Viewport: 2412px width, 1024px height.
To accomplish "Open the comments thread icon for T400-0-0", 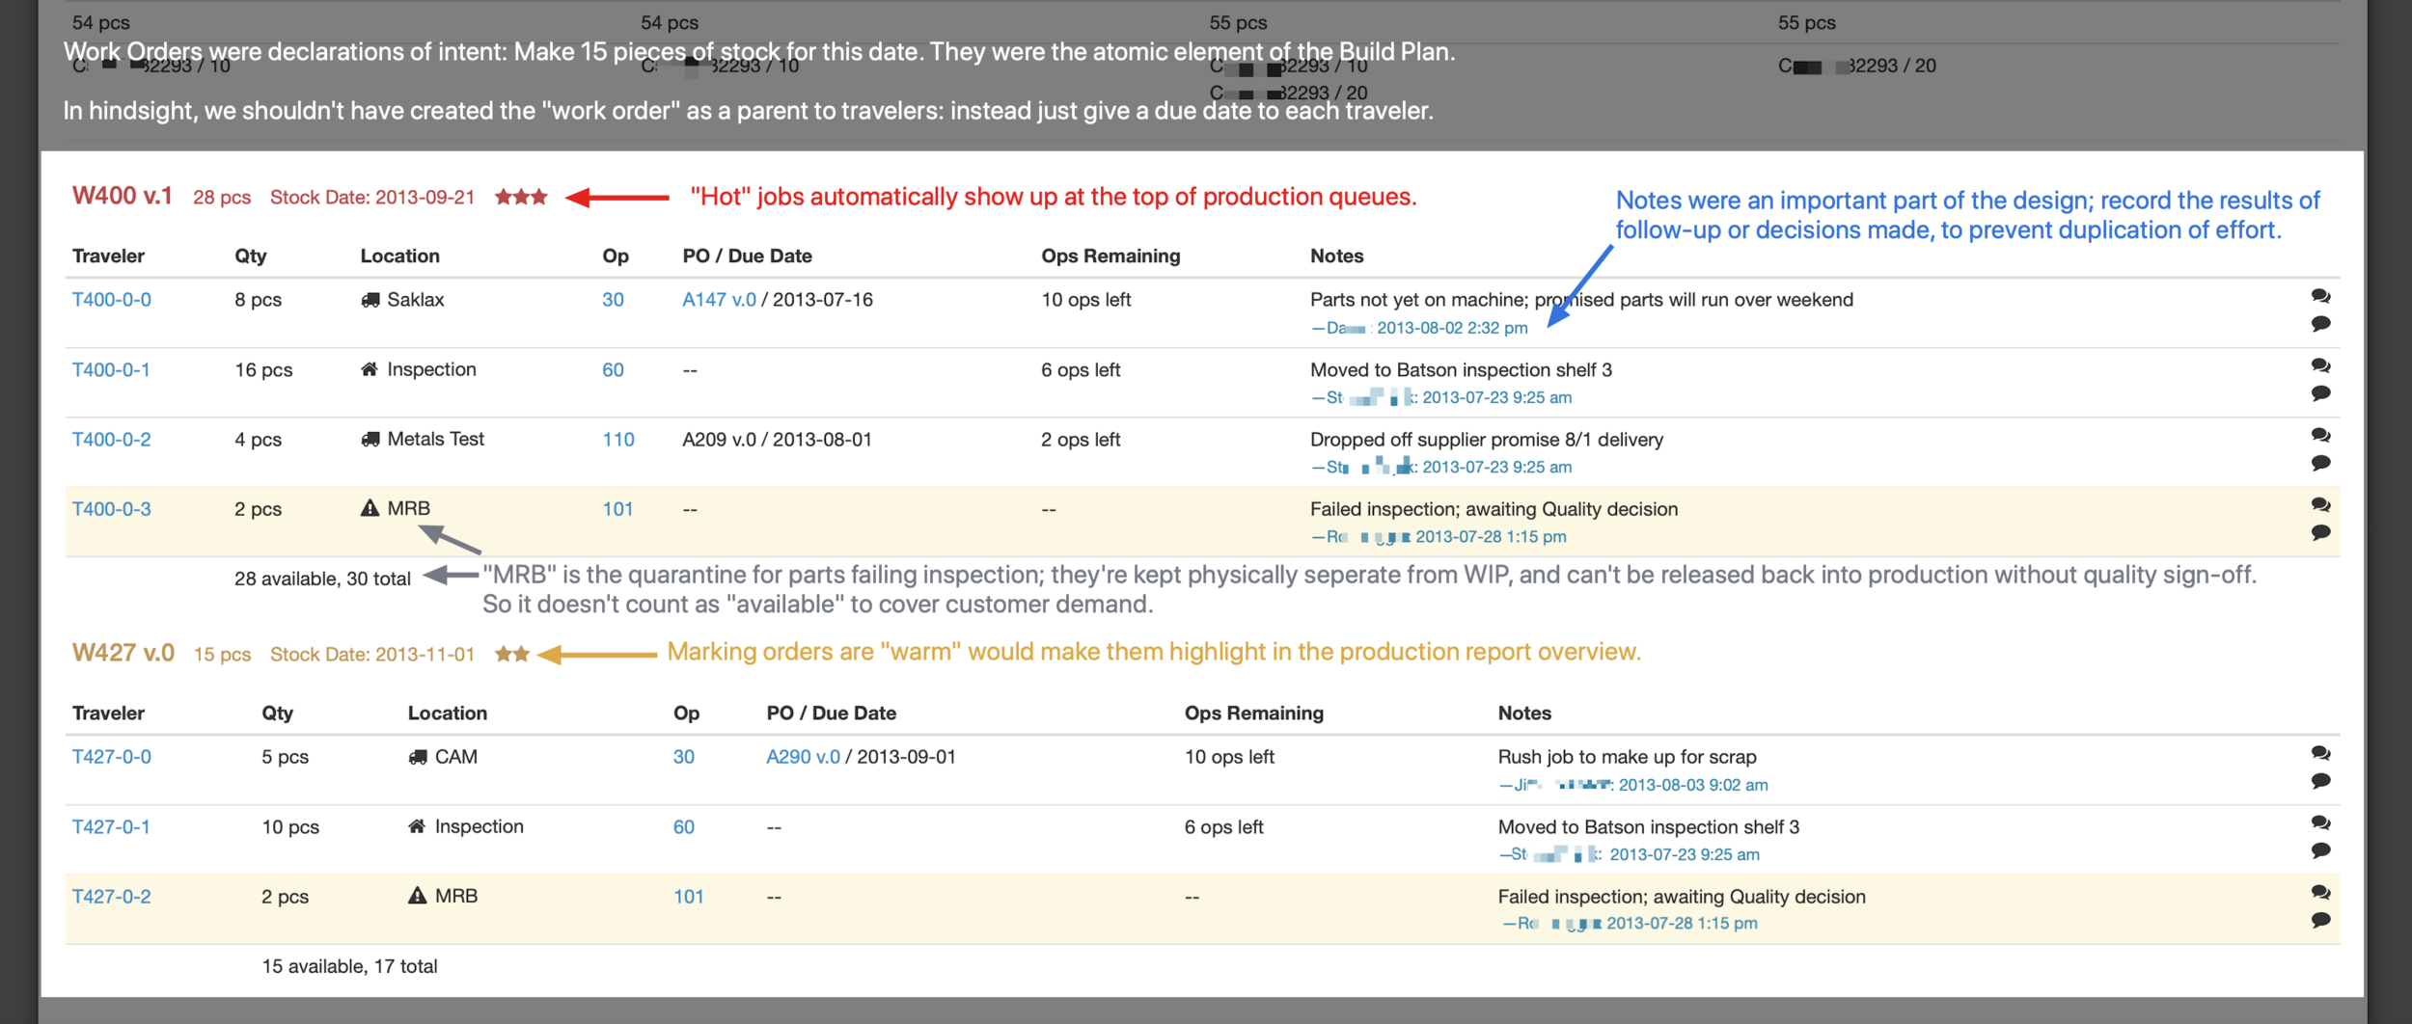I will click(2320, 296).
